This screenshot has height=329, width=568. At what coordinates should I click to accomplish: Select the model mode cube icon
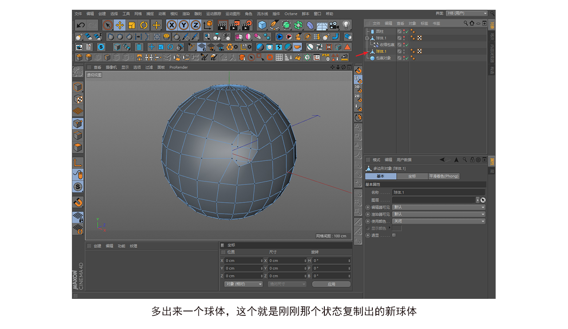click(x=78, y=87)
